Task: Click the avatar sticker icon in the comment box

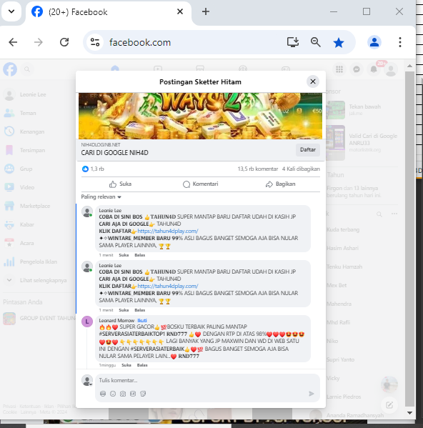Action: [103, 394]
